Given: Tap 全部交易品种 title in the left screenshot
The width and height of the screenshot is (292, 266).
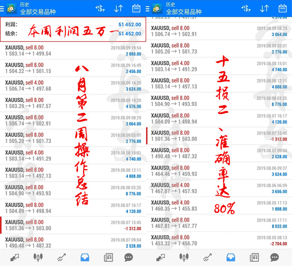Looking at the screenshot, I should point(38,12).
